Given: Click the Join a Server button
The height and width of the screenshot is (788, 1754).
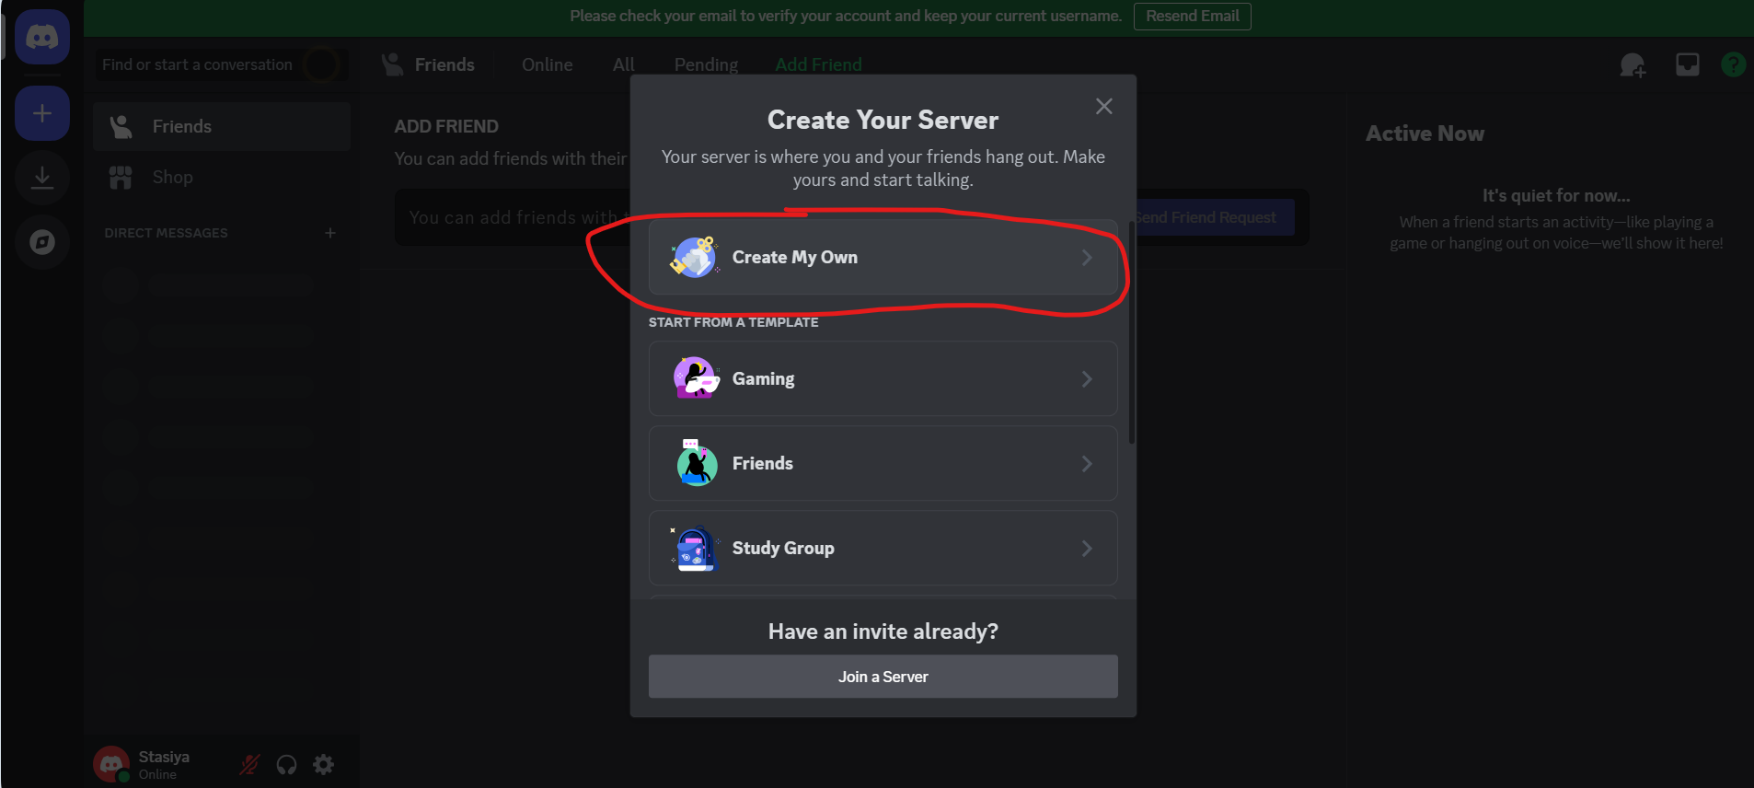Looking at the screenshot, I should tap(883, 677).
